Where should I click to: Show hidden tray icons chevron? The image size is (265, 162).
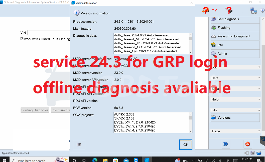point(193,161)
